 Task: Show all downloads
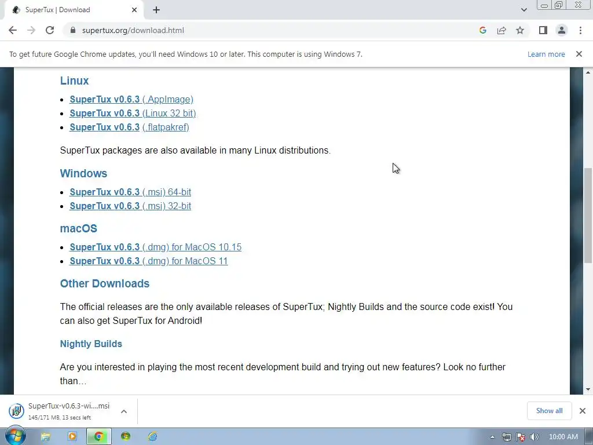(x=549, y=411)
